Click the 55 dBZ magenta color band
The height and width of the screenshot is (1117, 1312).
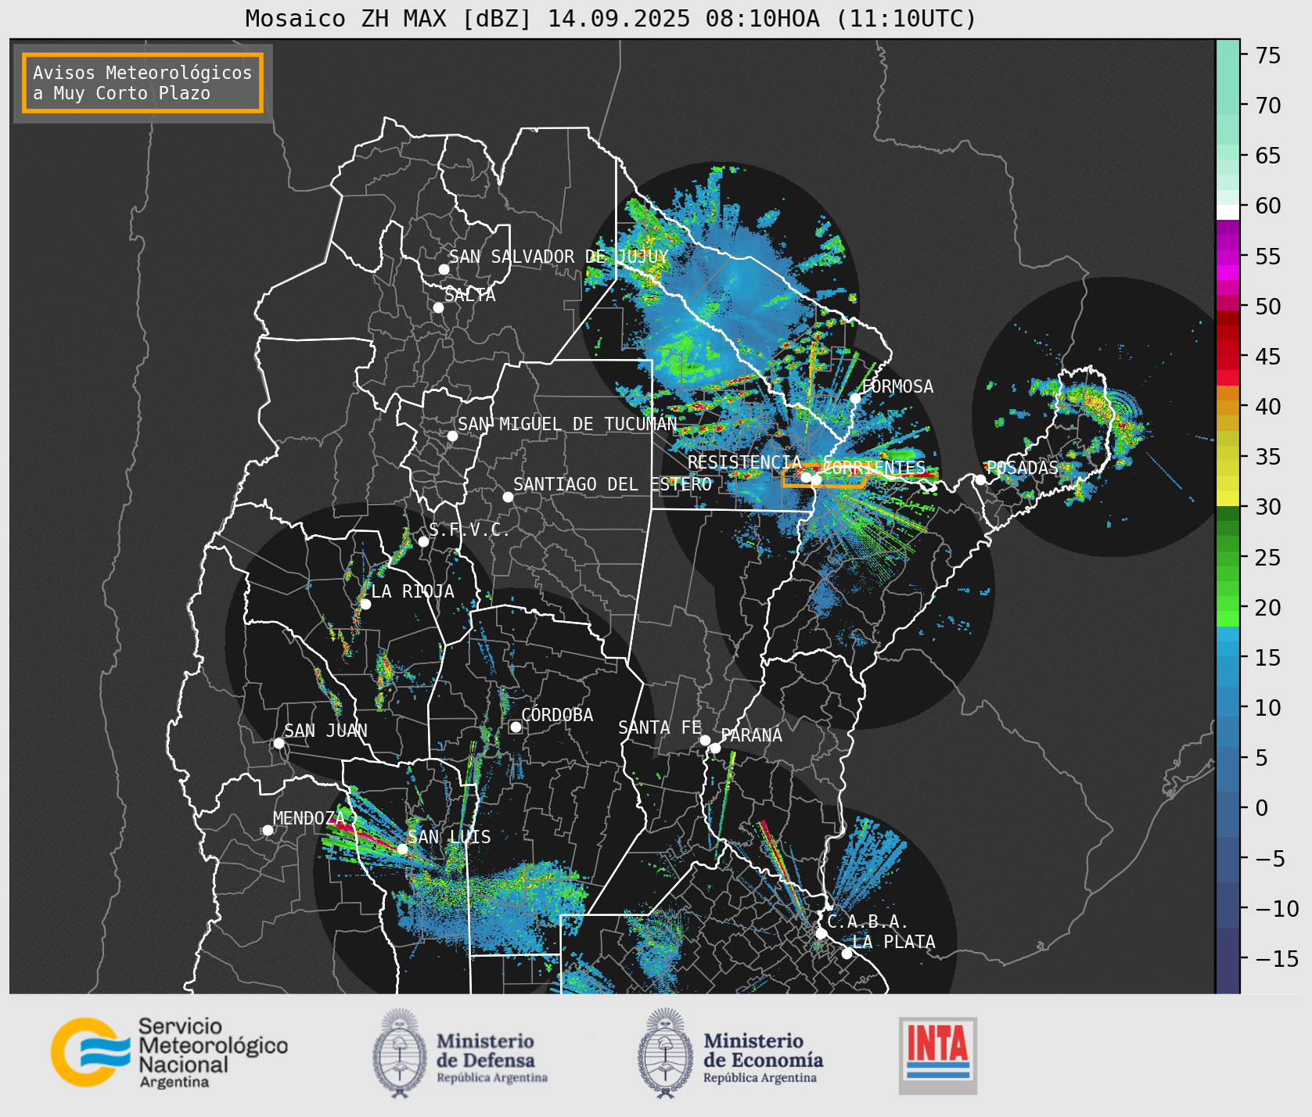pyautogui.click(x=1228, y=257)
